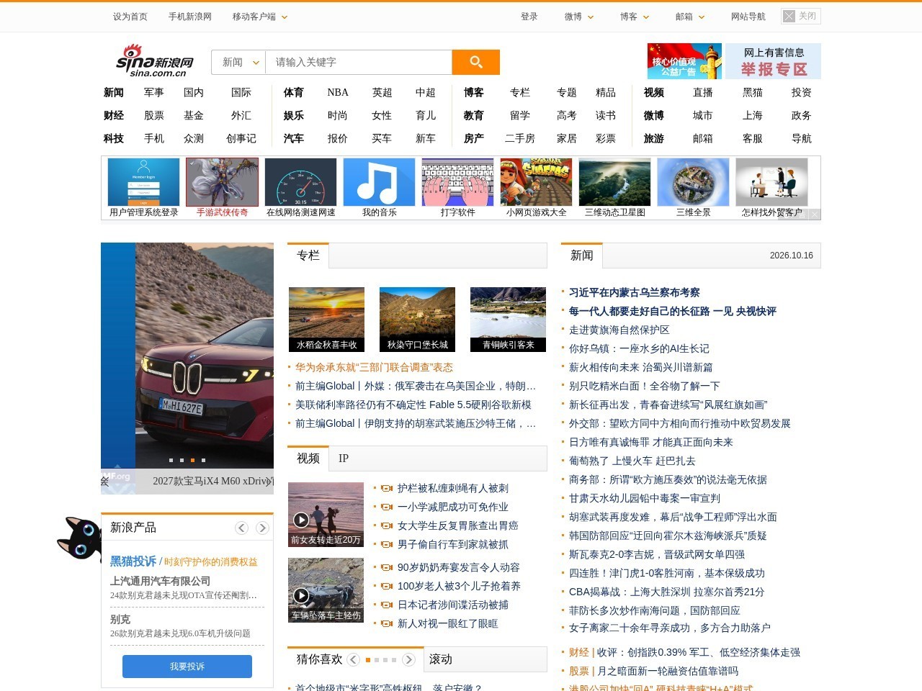Expand the 博客 dropdown in top bar
Screen dimensions: 922x691
coord(635,17)
